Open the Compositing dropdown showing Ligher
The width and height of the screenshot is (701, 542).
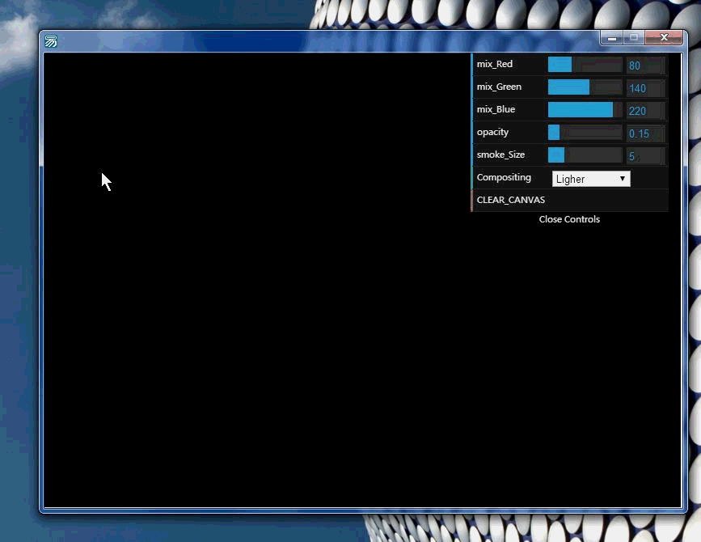pyautogui.click(x=591, y=179)
